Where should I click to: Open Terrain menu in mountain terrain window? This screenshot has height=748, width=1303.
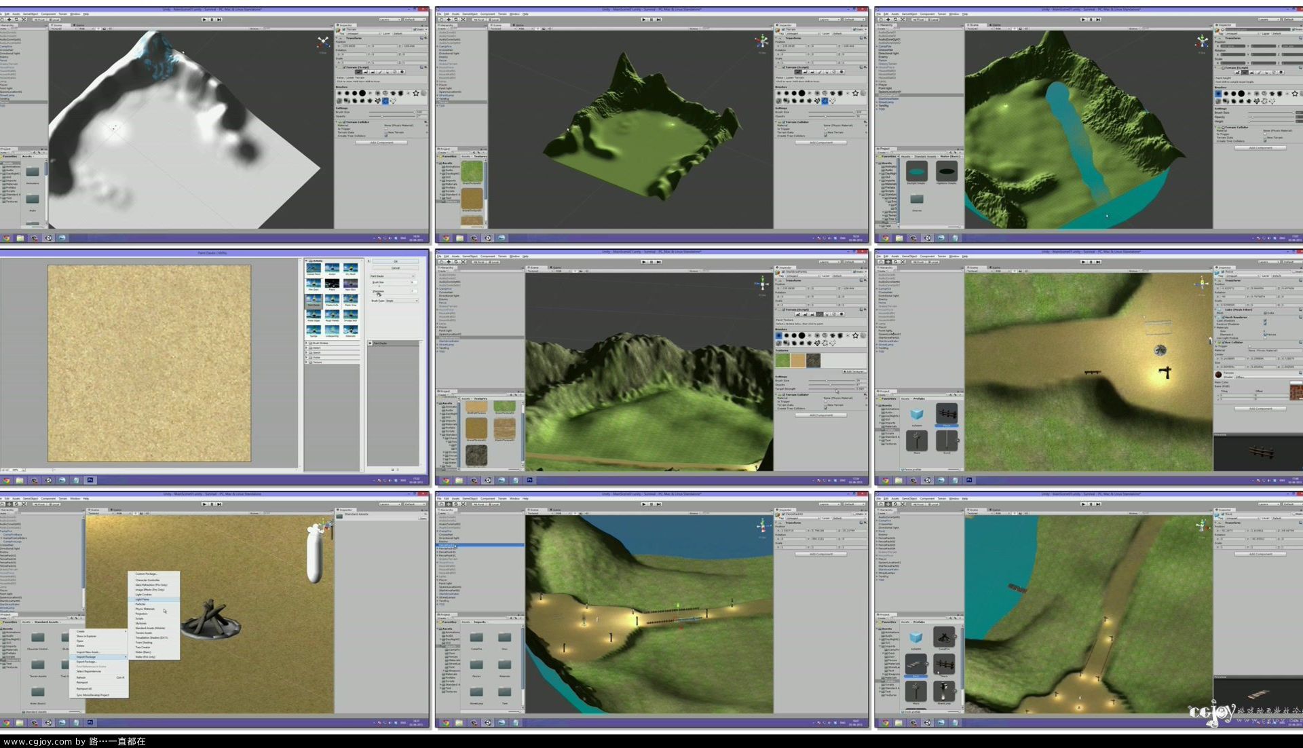point(503,256)
